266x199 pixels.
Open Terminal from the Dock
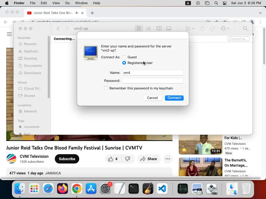[x=134, y=189]
